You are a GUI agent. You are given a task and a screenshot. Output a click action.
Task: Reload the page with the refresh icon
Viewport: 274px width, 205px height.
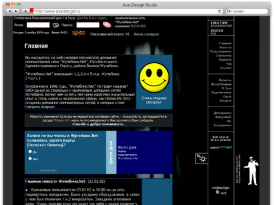point(219,11)
